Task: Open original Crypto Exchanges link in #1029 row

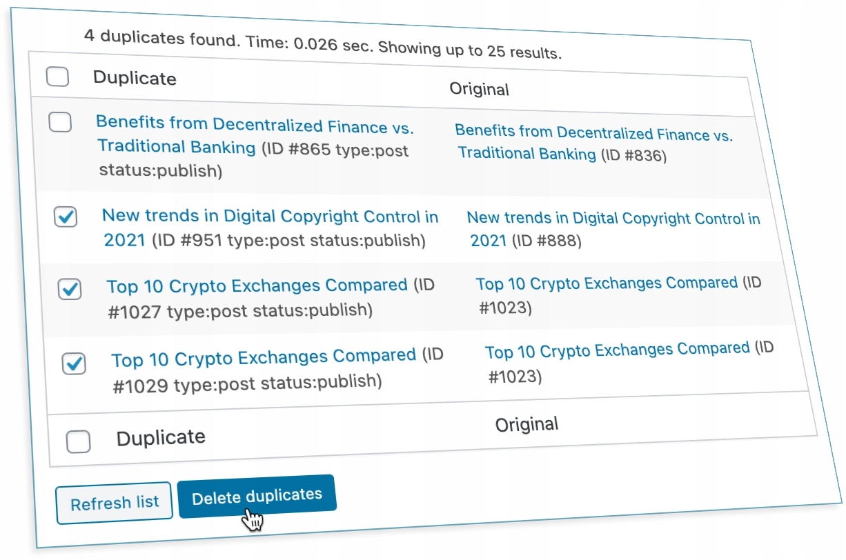Action: click(617, 350)
